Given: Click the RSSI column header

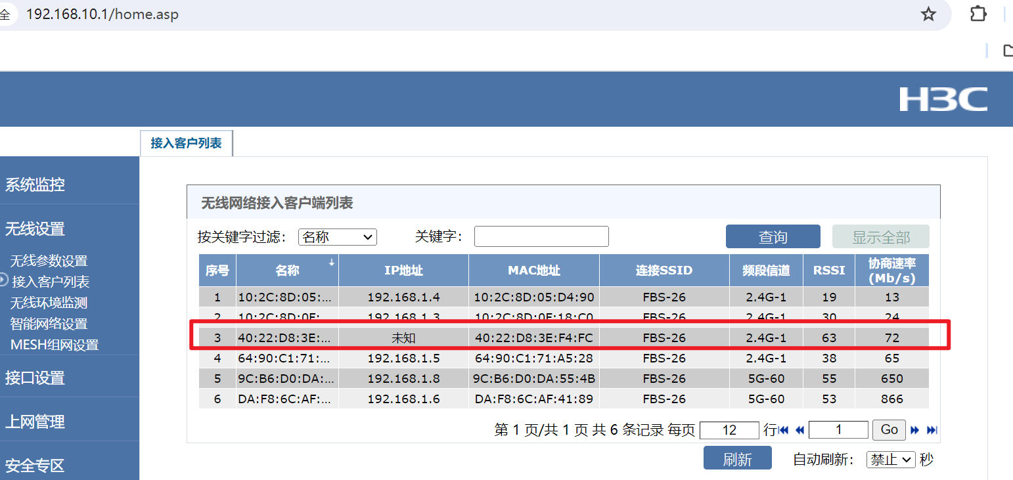Looking at the screenshot, I should [829, 271].
